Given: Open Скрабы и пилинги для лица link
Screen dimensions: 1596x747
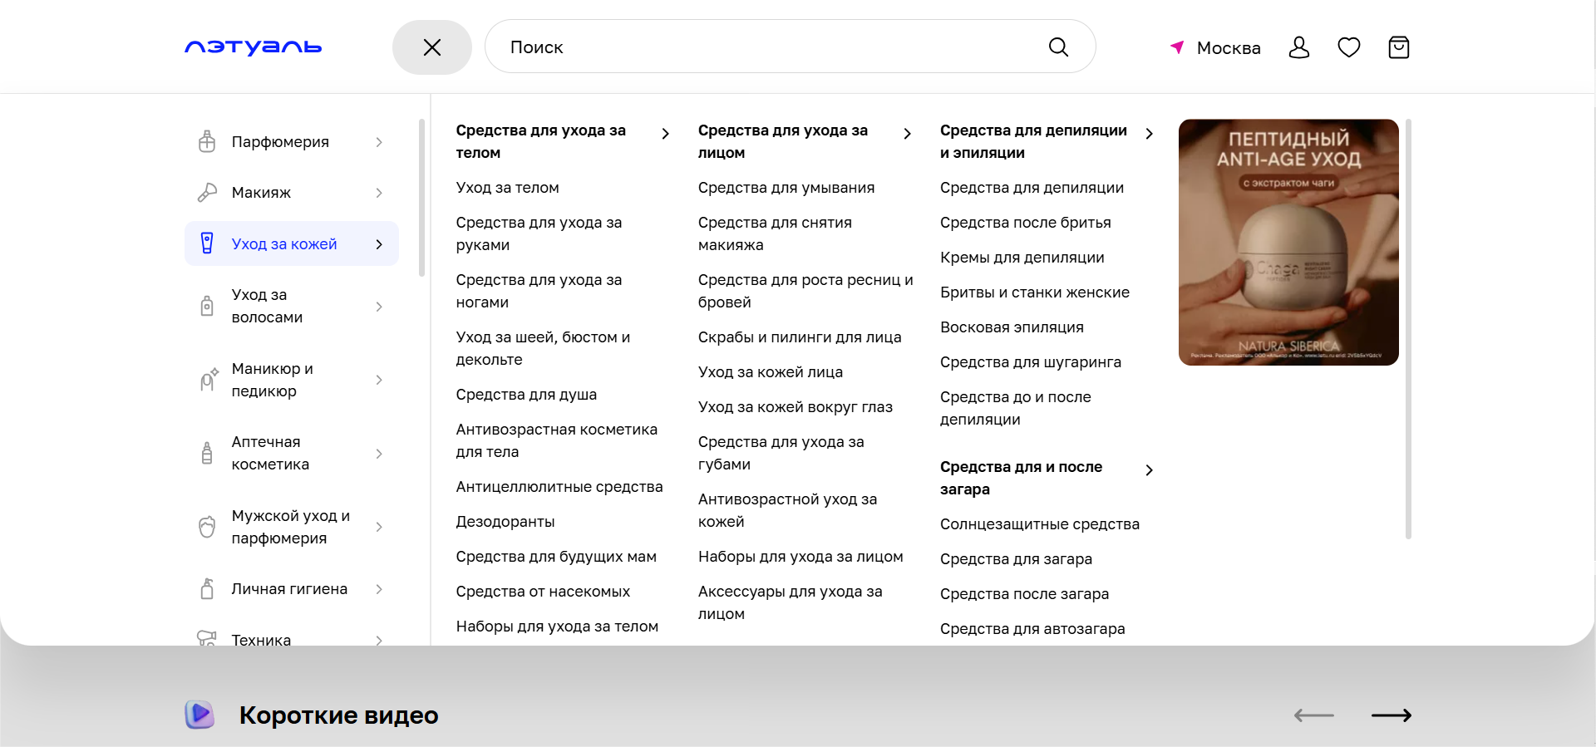Looking at the screenshot, I should (799, 337).
